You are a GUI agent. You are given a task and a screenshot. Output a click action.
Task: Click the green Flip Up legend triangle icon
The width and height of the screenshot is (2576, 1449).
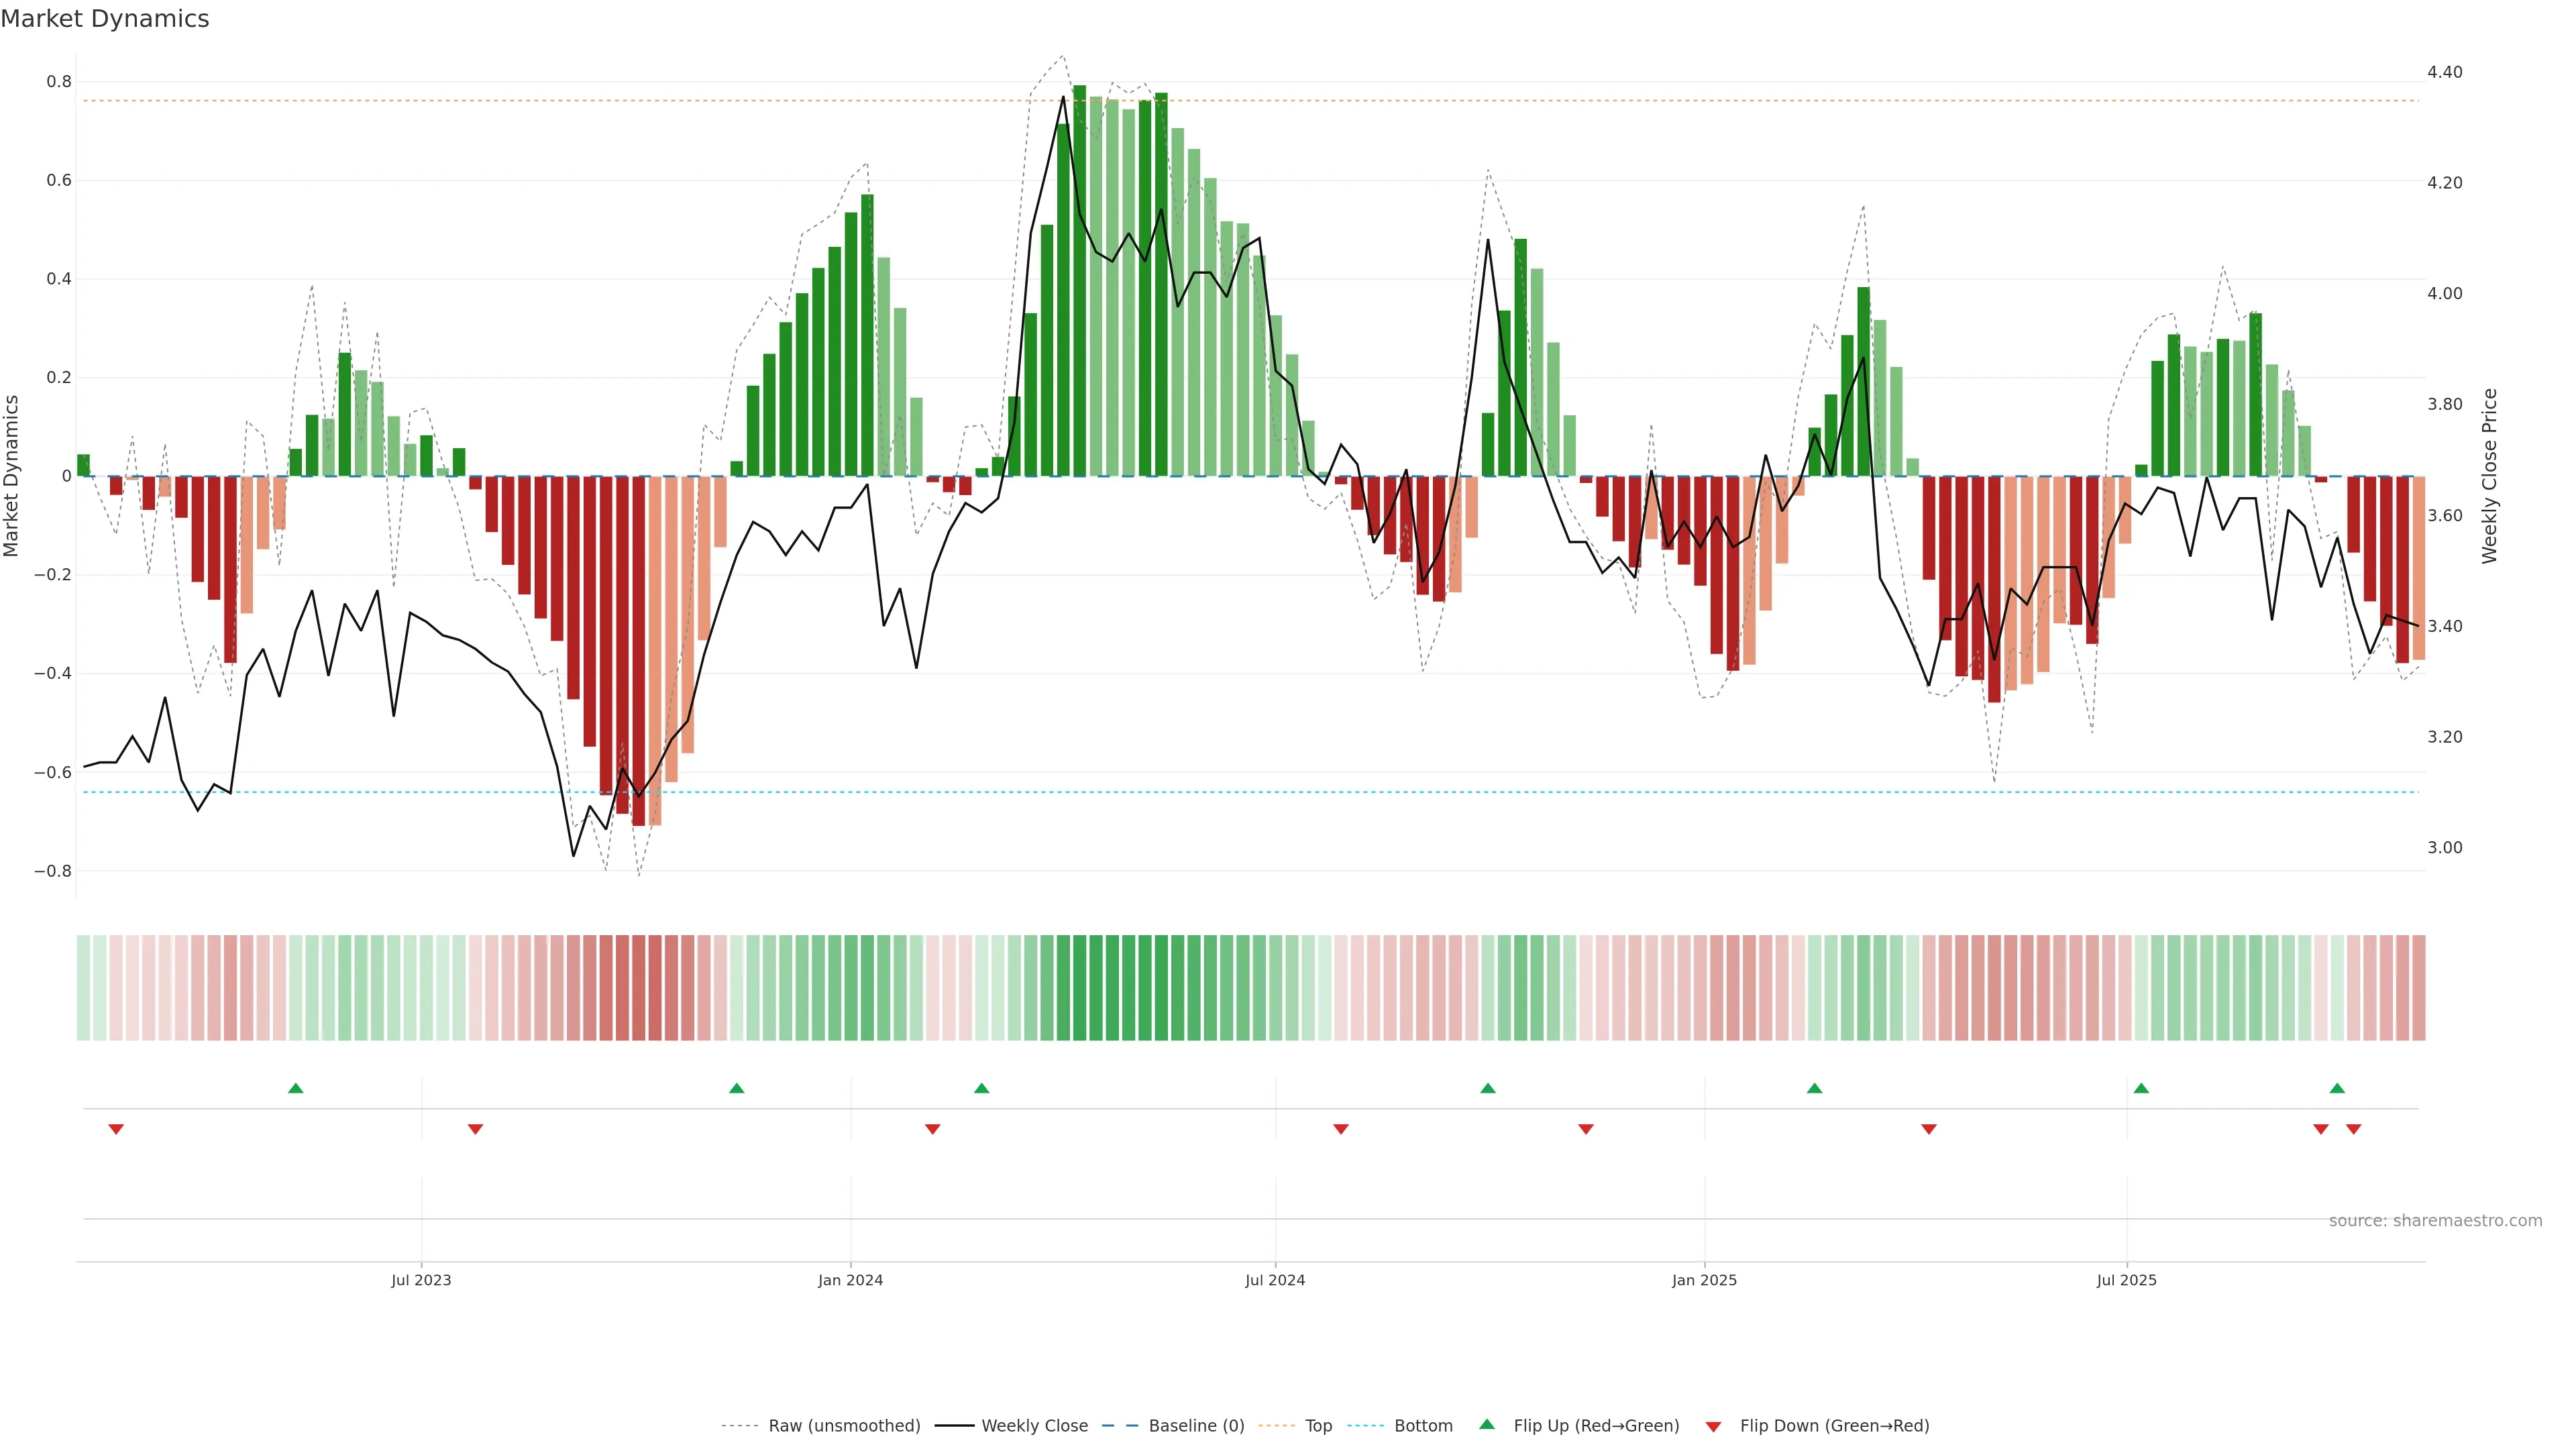pos(1487,1424)
